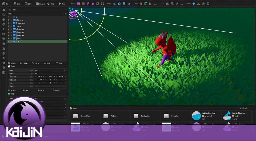This screenshot has height=141, width=256.
Task: Toggle the green grid Snap icon
Action: (x=146, y=3)
